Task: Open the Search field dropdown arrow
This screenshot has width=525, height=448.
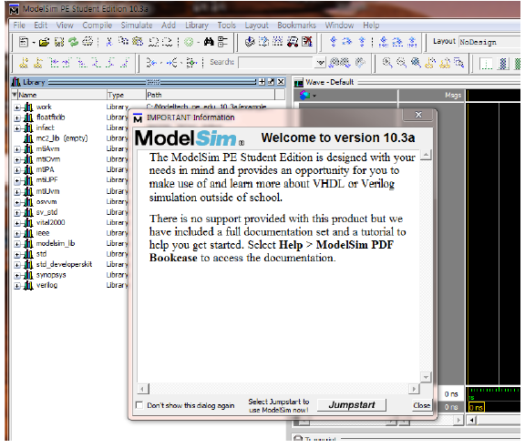Action: point(321,63)
